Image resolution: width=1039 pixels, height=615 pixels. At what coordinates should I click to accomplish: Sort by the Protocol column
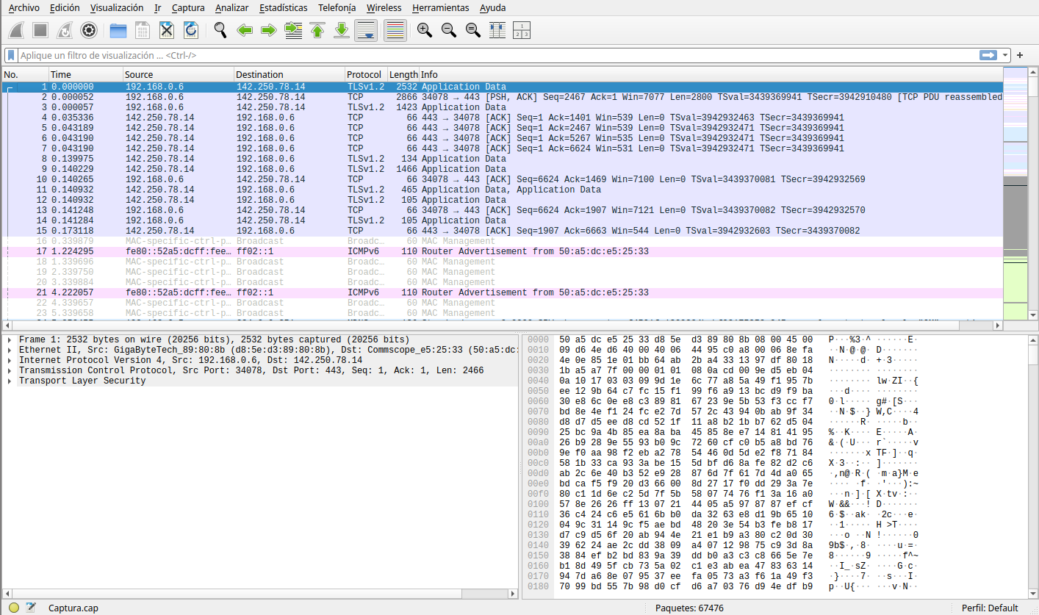click(366, 74)
